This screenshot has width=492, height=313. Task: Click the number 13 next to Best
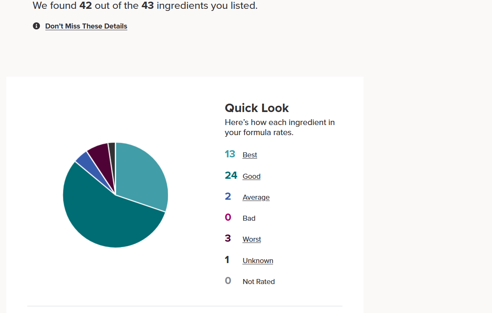tap(230, 154)
